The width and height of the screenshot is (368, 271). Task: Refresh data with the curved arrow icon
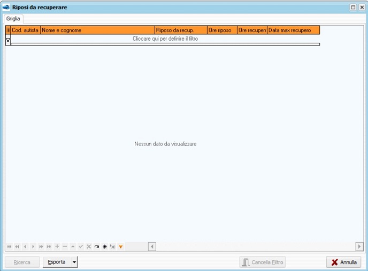pos(97,246)
